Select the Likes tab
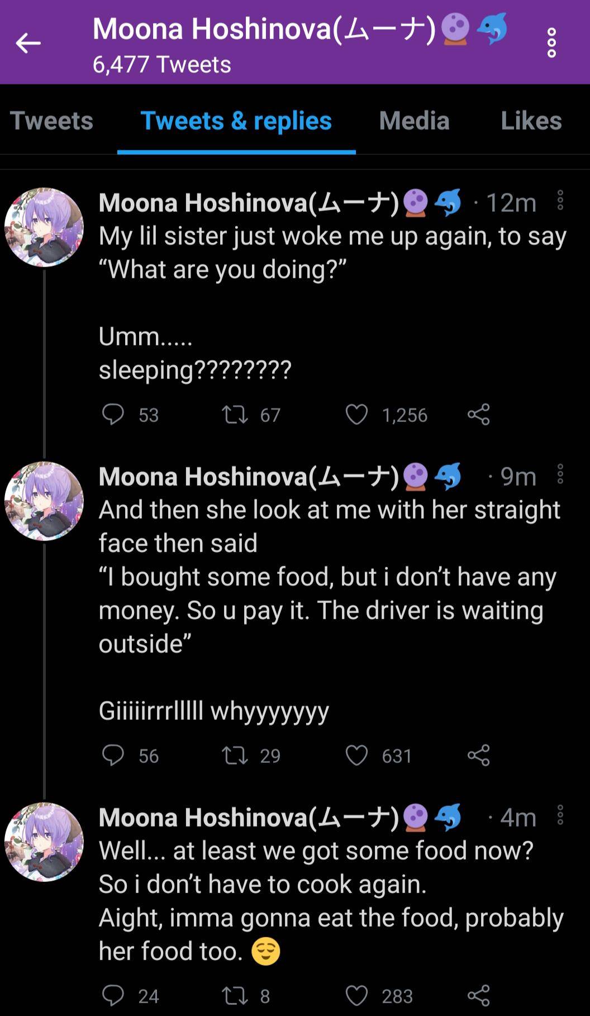This screenshot has height=1016, width=590. point(531,121)
